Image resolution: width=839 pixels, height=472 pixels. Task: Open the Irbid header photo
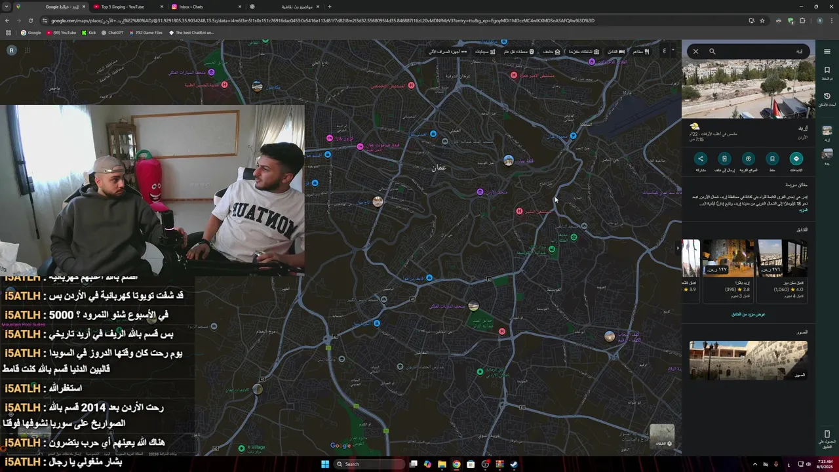point(748,89)
